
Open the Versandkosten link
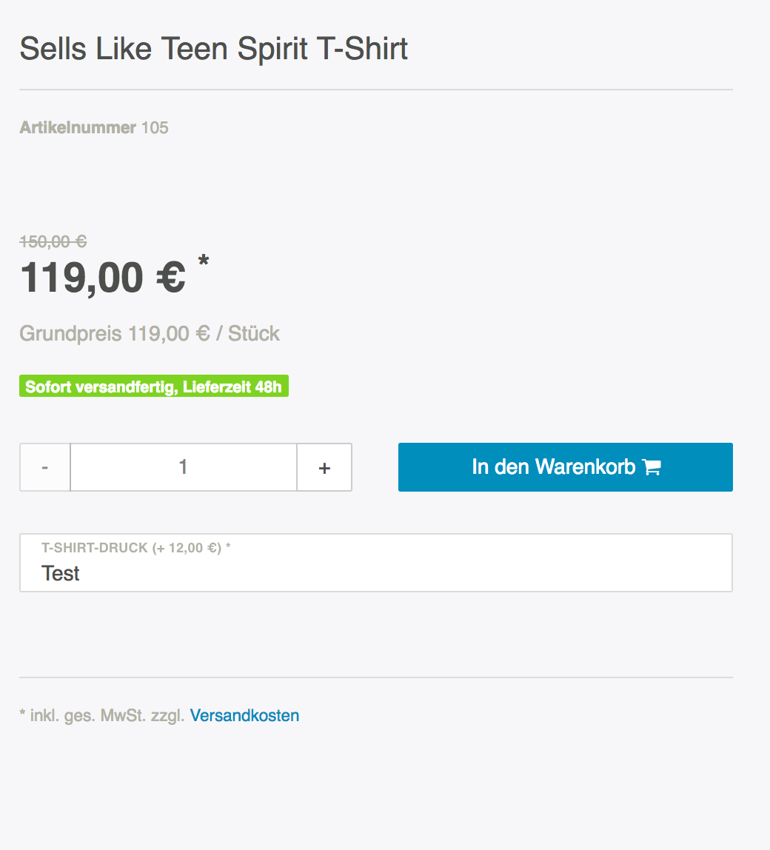(244, 715)
